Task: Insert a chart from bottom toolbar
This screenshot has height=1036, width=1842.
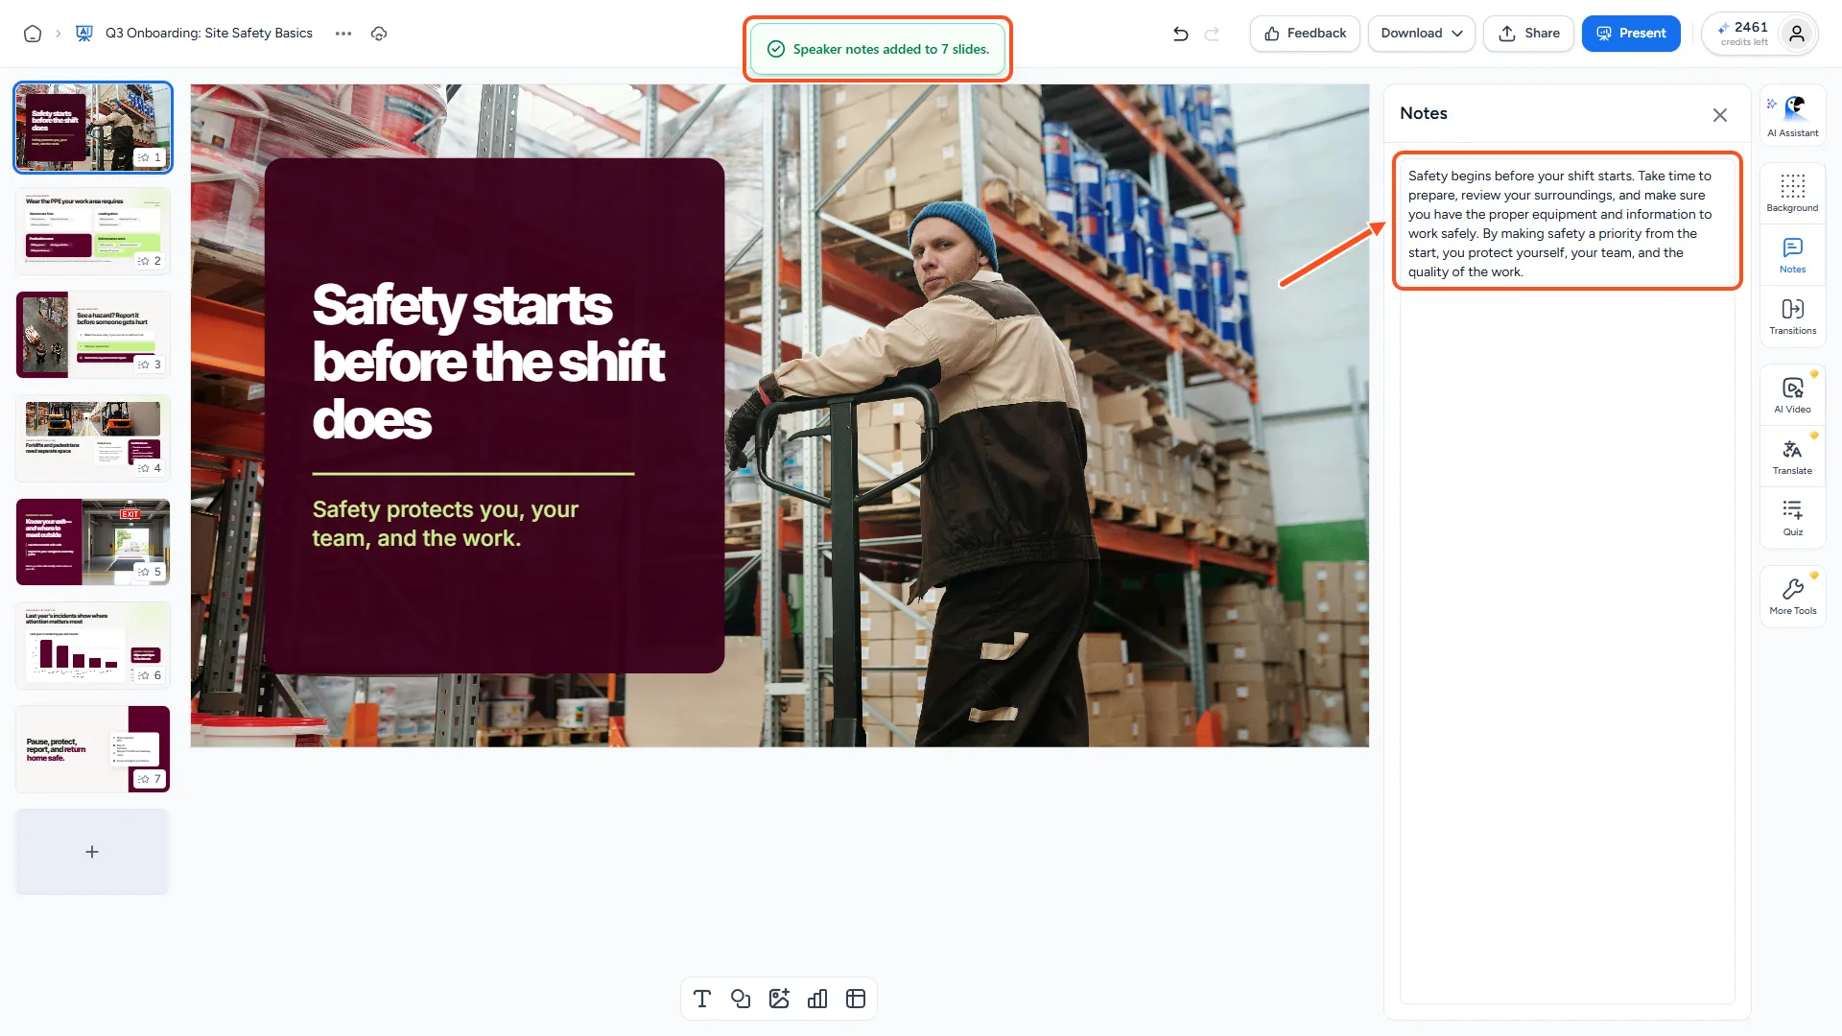Action: 817,999
